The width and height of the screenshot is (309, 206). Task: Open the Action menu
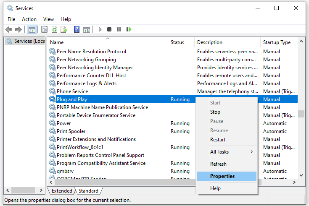(29, 19)
